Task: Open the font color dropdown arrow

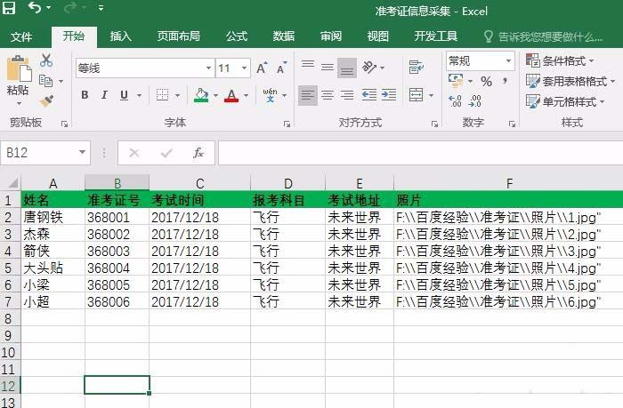Action: pos(246,95)
